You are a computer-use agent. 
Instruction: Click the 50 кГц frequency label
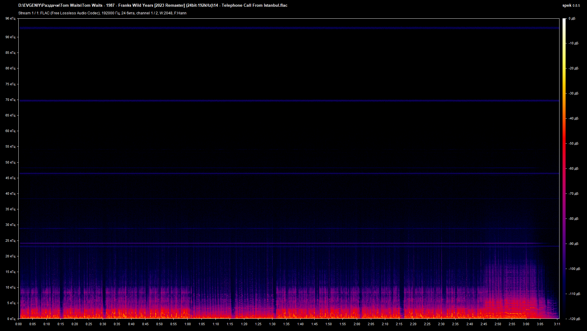coord(10,162)
